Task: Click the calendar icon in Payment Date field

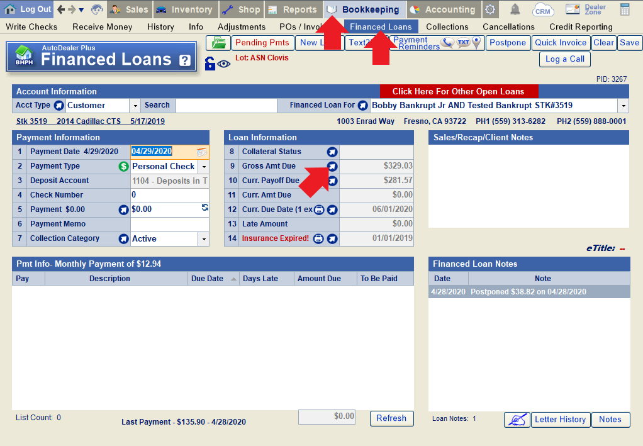Action: pyautogui.click(x=201, y=152)
